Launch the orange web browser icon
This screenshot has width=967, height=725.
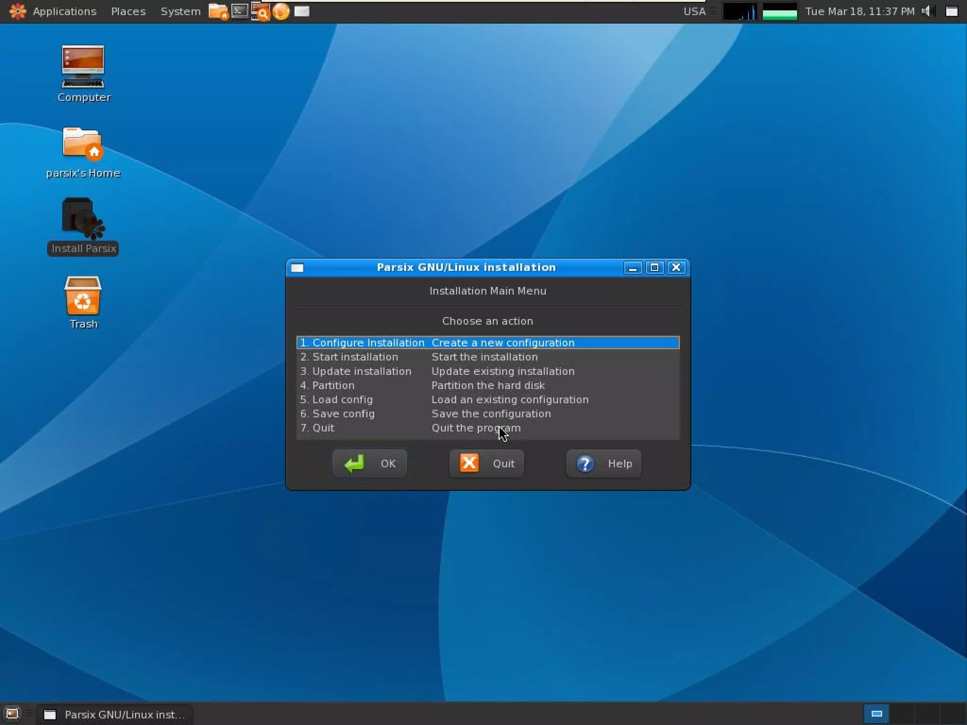(x=281, y=11)
